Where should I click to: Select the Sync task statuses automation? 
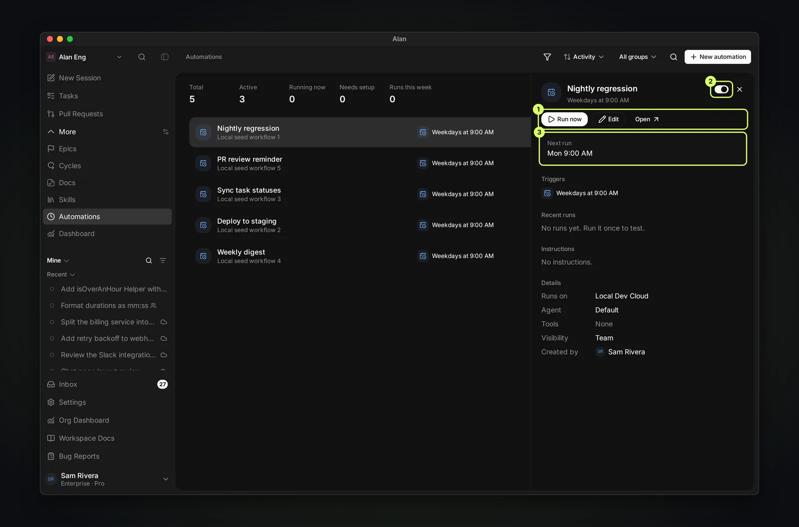coord(360,194)
